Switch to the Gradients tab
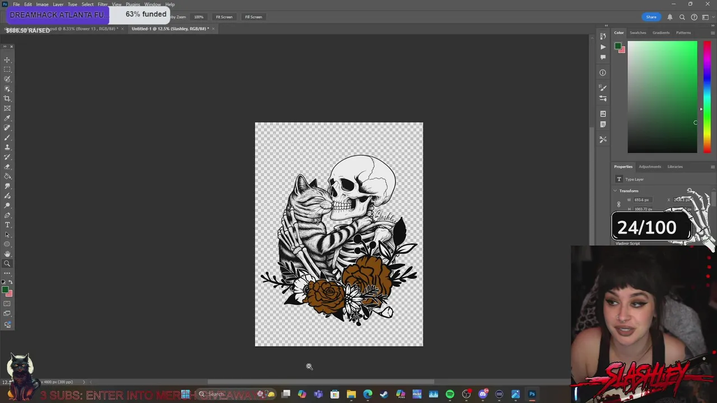The image size is (717, 403). click(660, 32)
